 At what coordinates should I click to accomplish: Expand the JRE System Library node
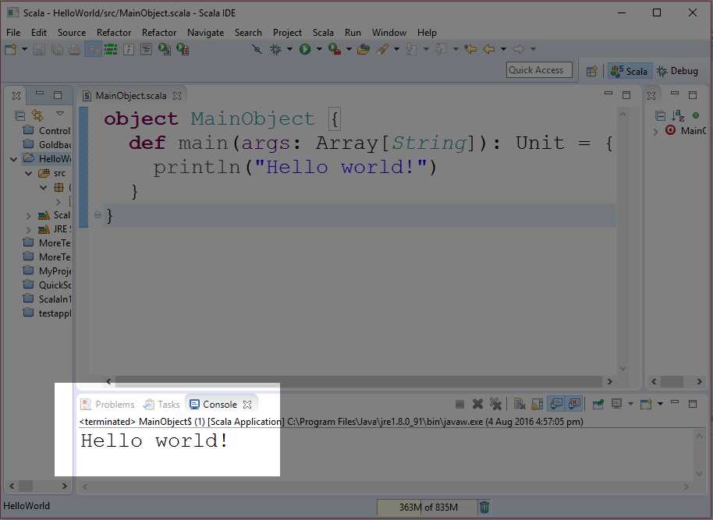pos(29,229)
